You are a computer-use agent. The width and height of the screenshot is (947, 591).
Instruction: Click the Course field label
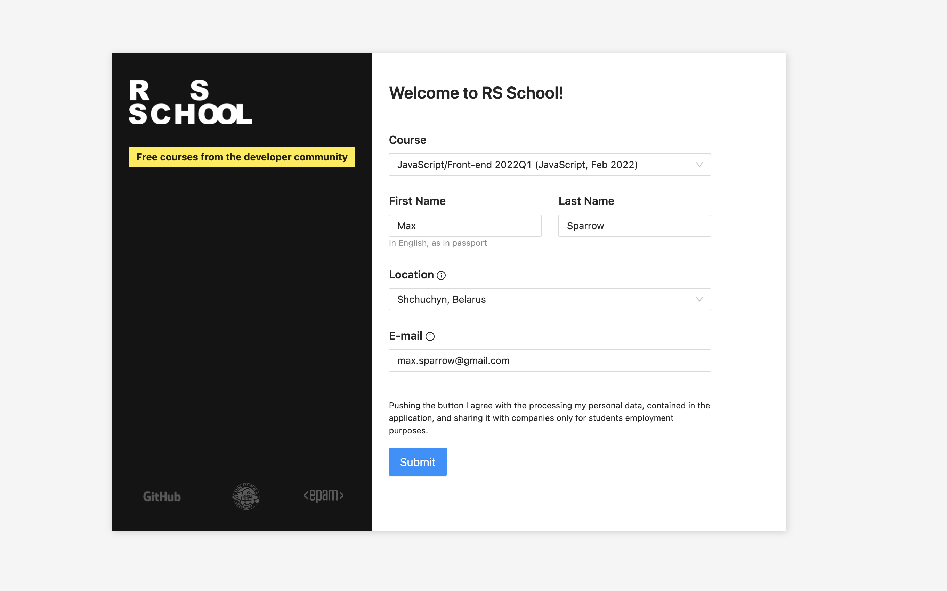pos(407,140)
